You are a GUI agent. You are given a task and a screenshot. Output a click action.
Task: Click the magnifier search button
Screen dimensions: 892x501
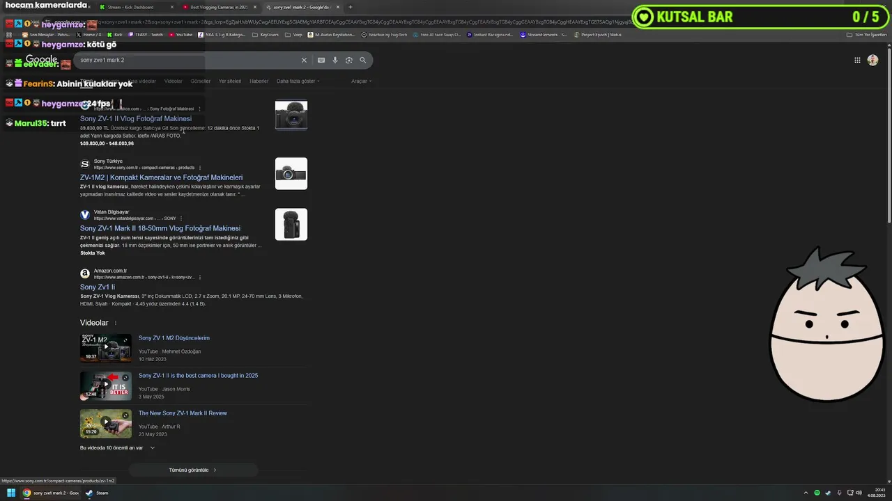362,60
